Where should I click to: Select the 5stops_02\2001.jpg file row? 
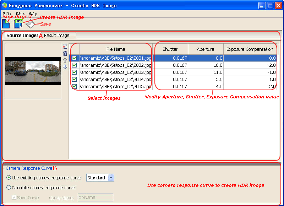173,58
